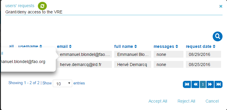Select the 08/25/2016 request date cell
This screenshot has height=110, width=227.
click(x=203, y=65)
